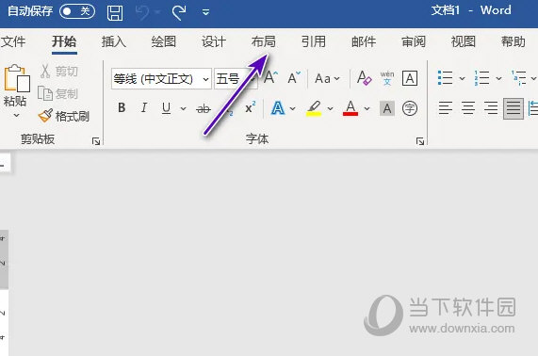
Task: Decrease font size with A˅ icon
Action: (294, 78)
